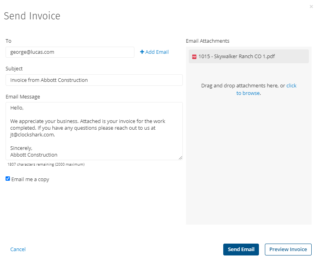Viewport: 318px width, 261px height.
Task: Click the Add Email link
Action: pos(154,52)
